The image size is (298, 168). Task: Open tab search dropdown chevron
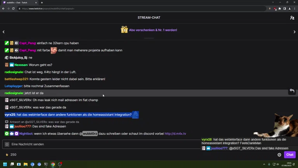pos(273,2)
